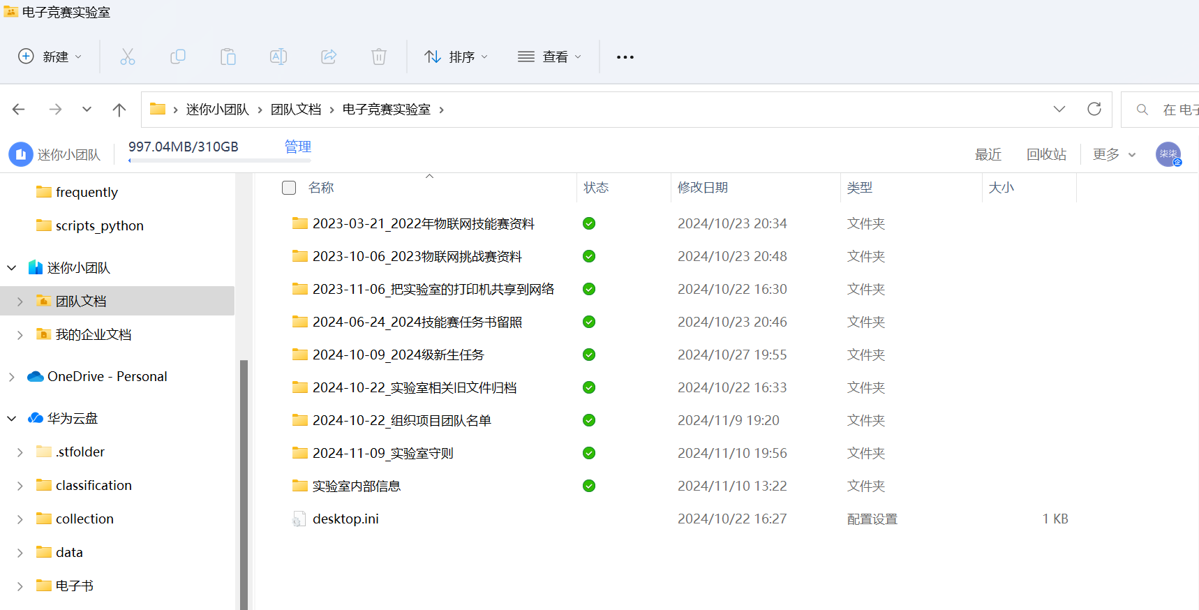Click the storage usage progress bar
The width and height of the screenshot is (1199, 610).
(219, 161)
